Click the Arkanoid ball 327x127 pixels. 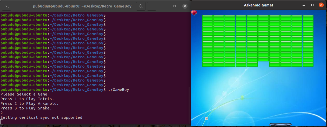click(x=206, y=118)
